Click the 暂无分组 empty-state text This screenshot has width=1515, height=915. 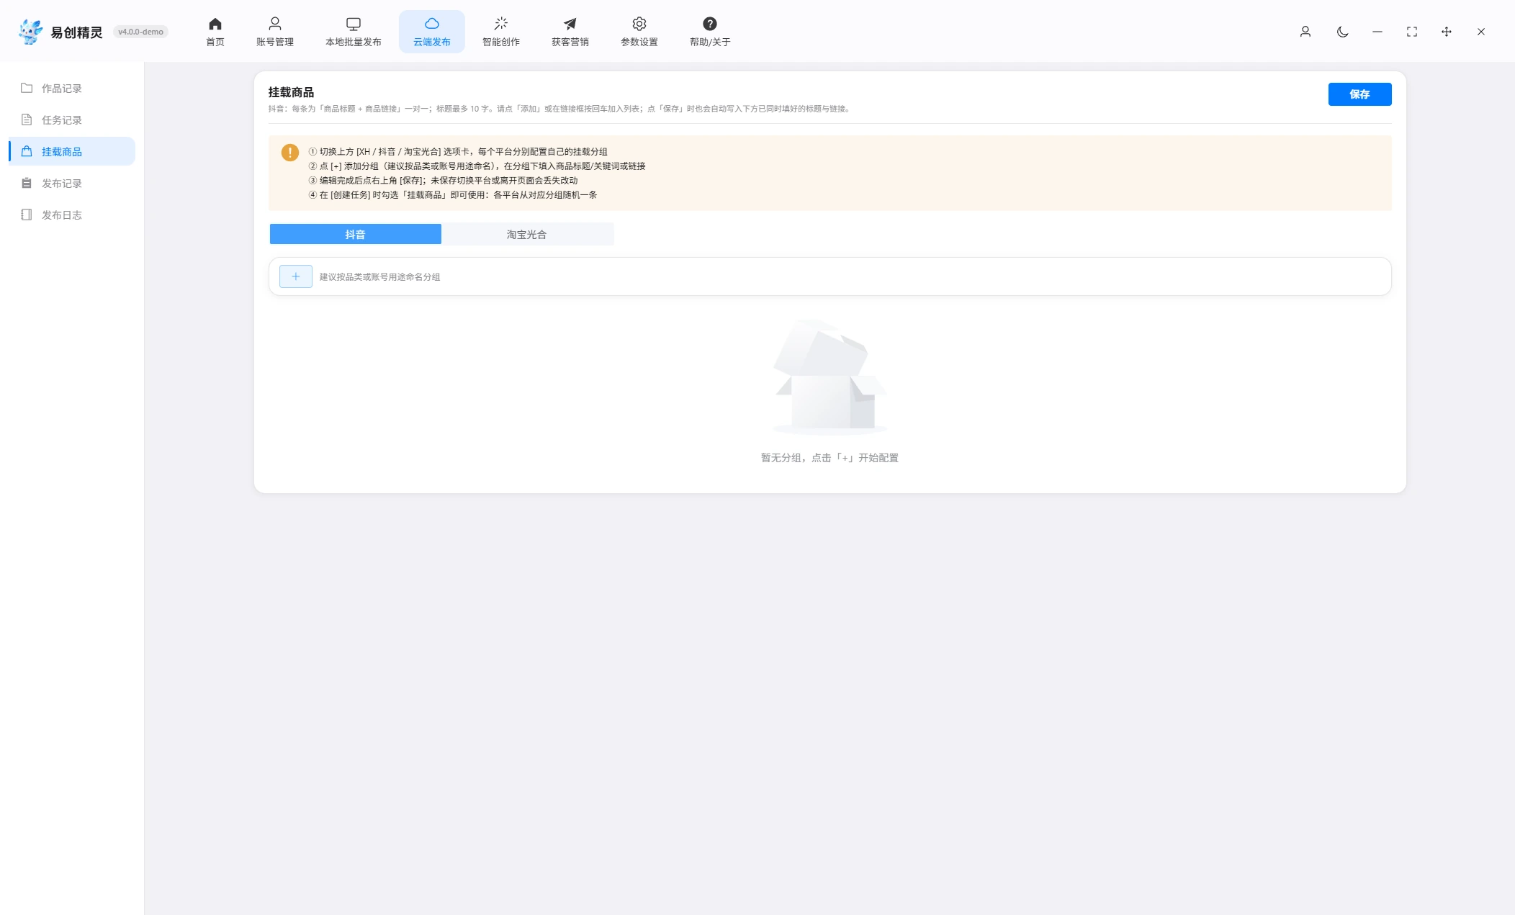[830, 458]
